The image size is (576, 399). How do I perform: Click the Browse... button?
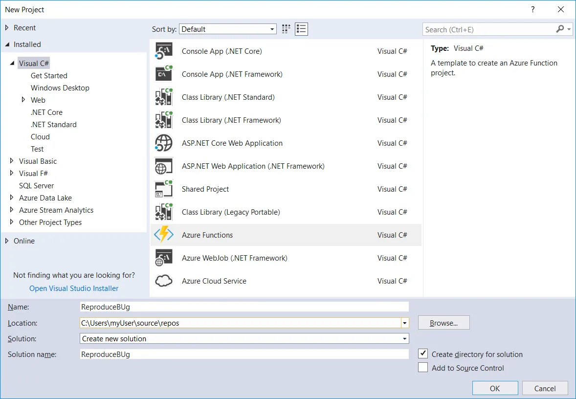[x=444, y=323]
